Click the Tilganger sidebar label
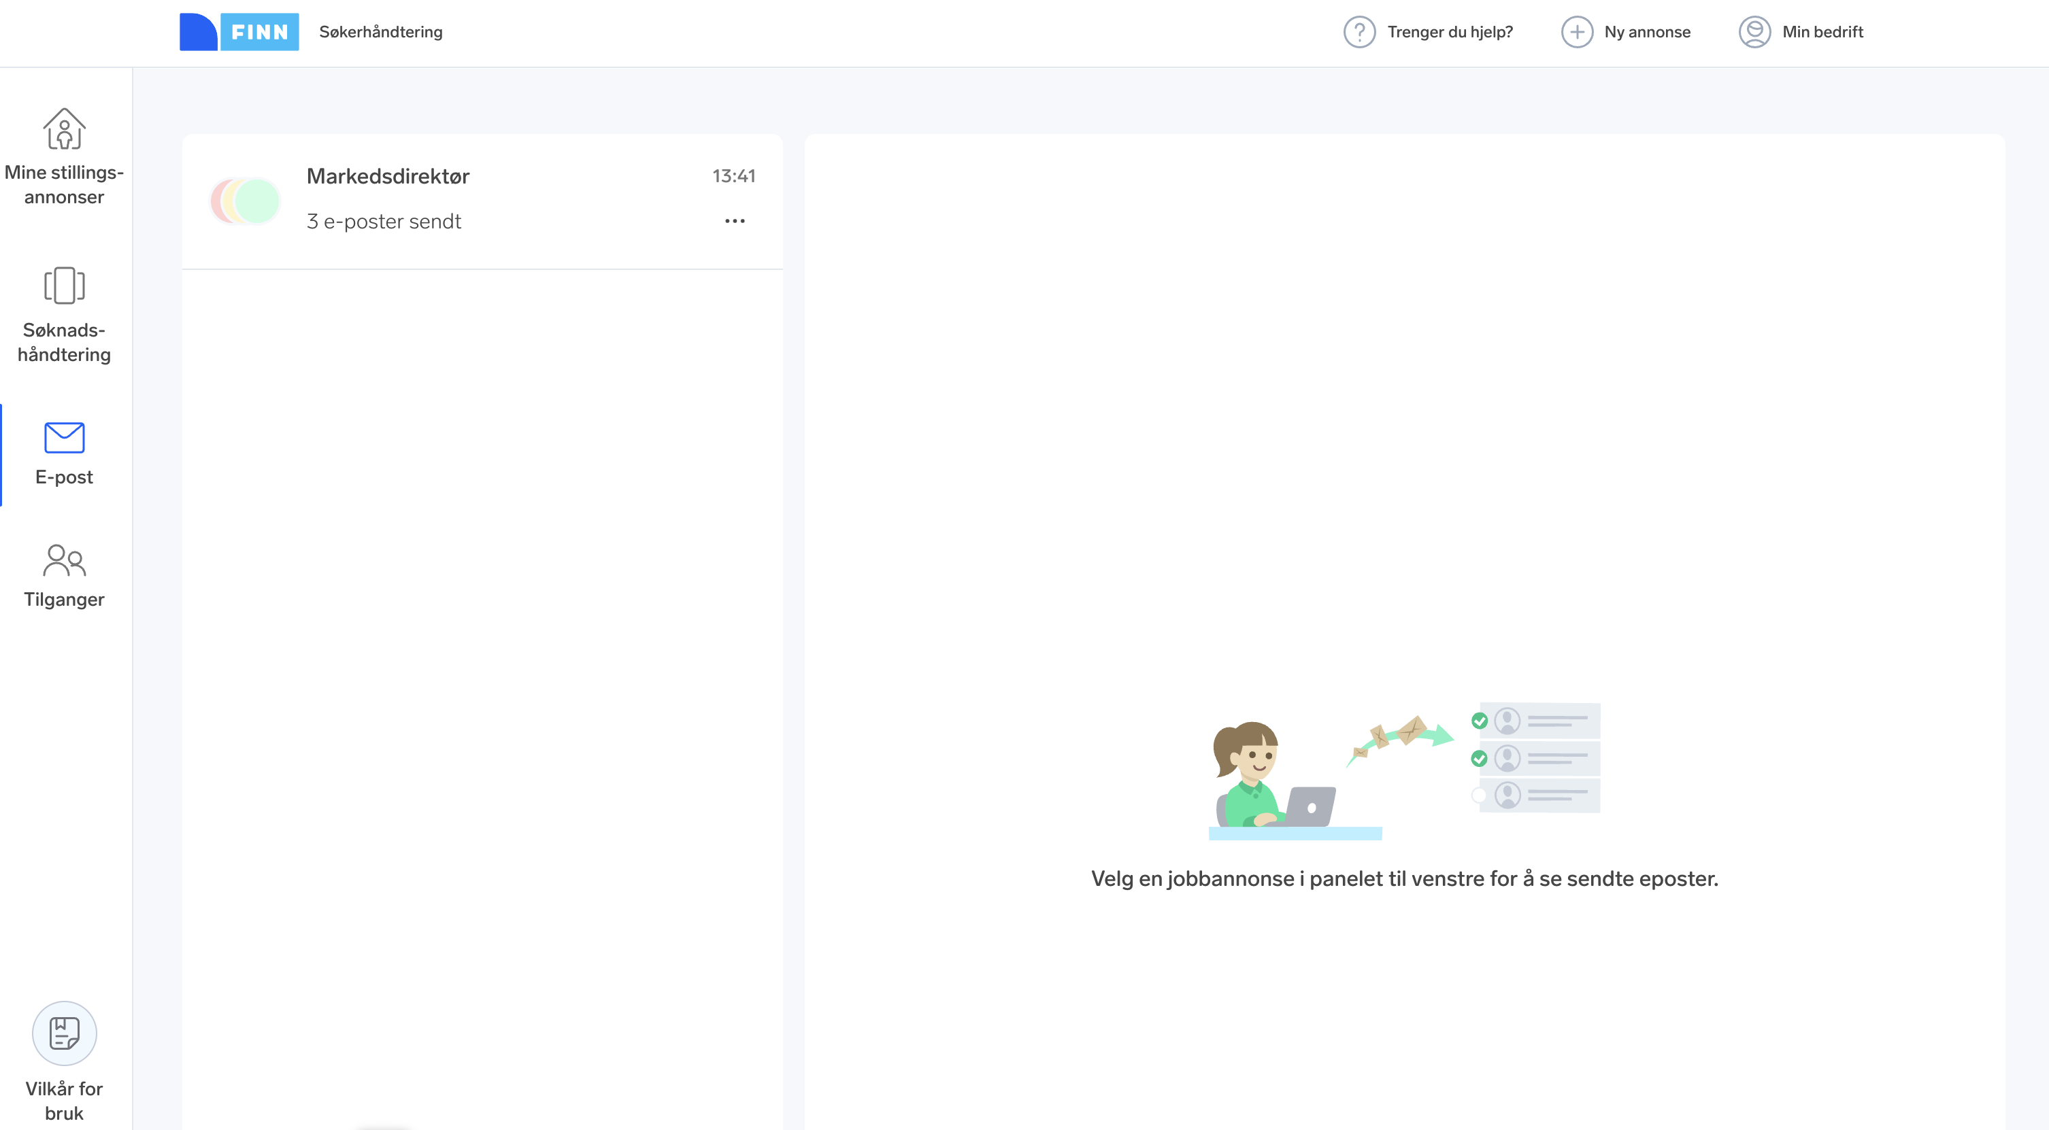This screenshot has height=1130, width=2049. (64, 600)
